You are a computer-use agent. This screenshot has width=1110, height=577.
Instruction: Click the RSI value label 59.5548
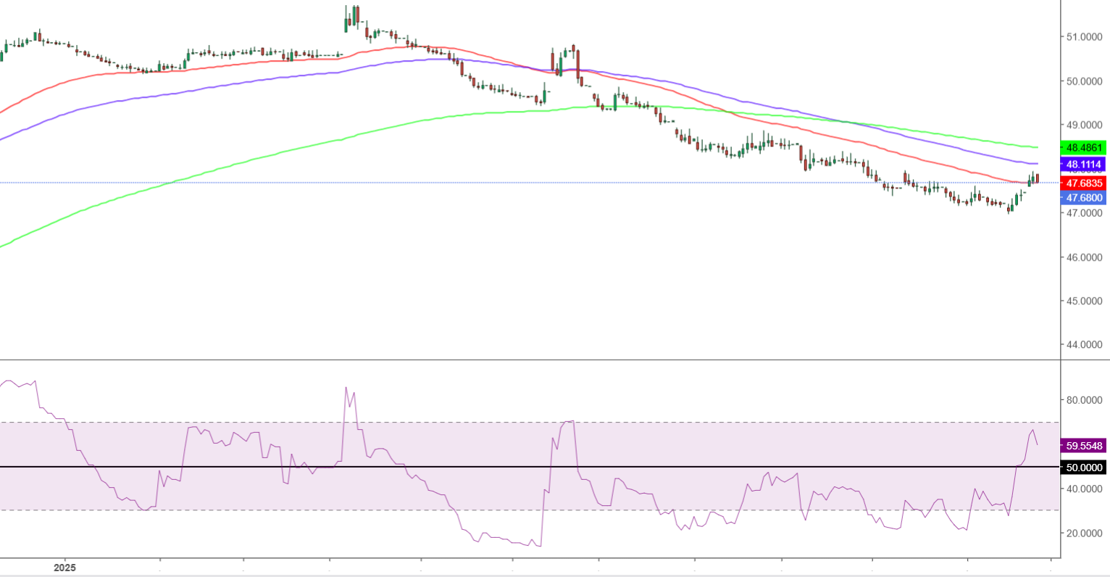tap(1083, 446)
